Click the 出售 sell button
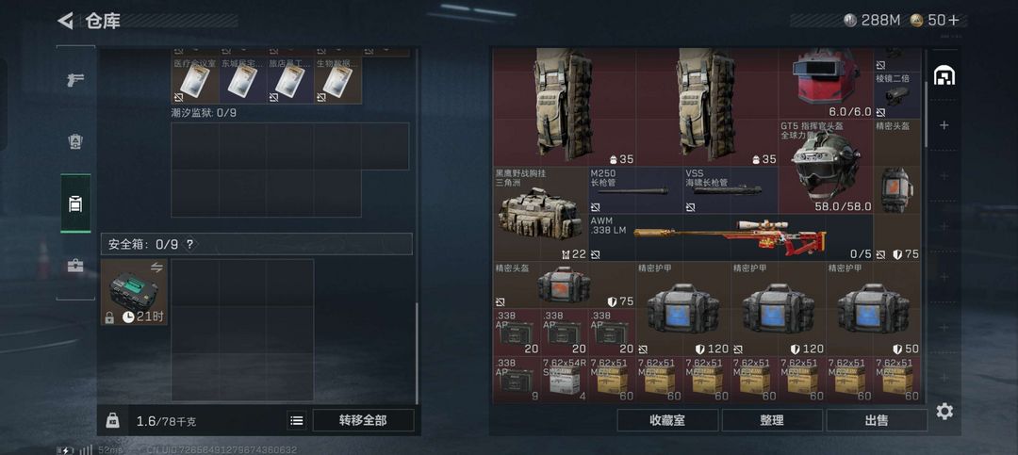This screenshot has width=1018, height=455. [877, 420]
